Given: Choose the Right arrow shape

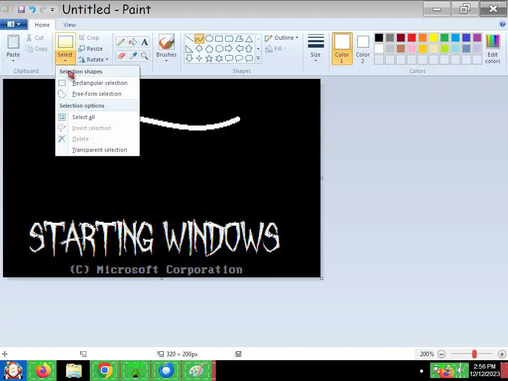Looking at the screenshot, I should pos(229,49).
